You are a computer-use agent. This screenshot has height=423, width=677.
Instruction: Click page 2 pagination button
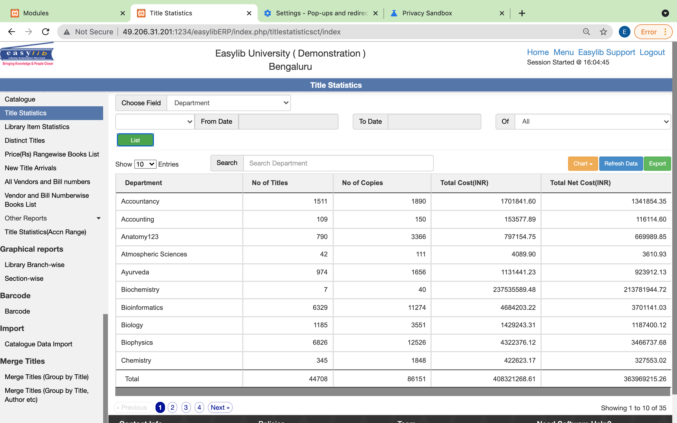172,407
